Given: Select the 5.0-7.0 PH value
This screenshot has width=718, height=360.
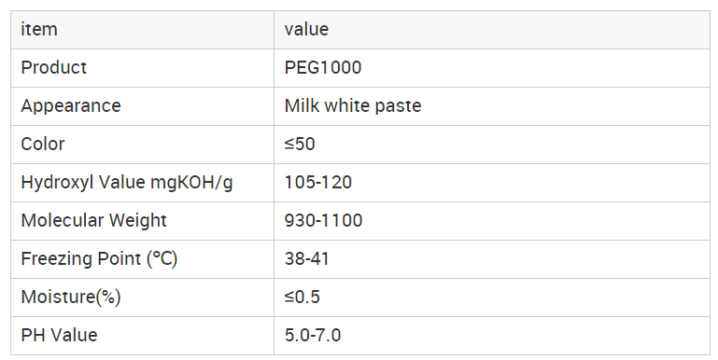Looking at the screenshot, I should (x=313, y=336).
